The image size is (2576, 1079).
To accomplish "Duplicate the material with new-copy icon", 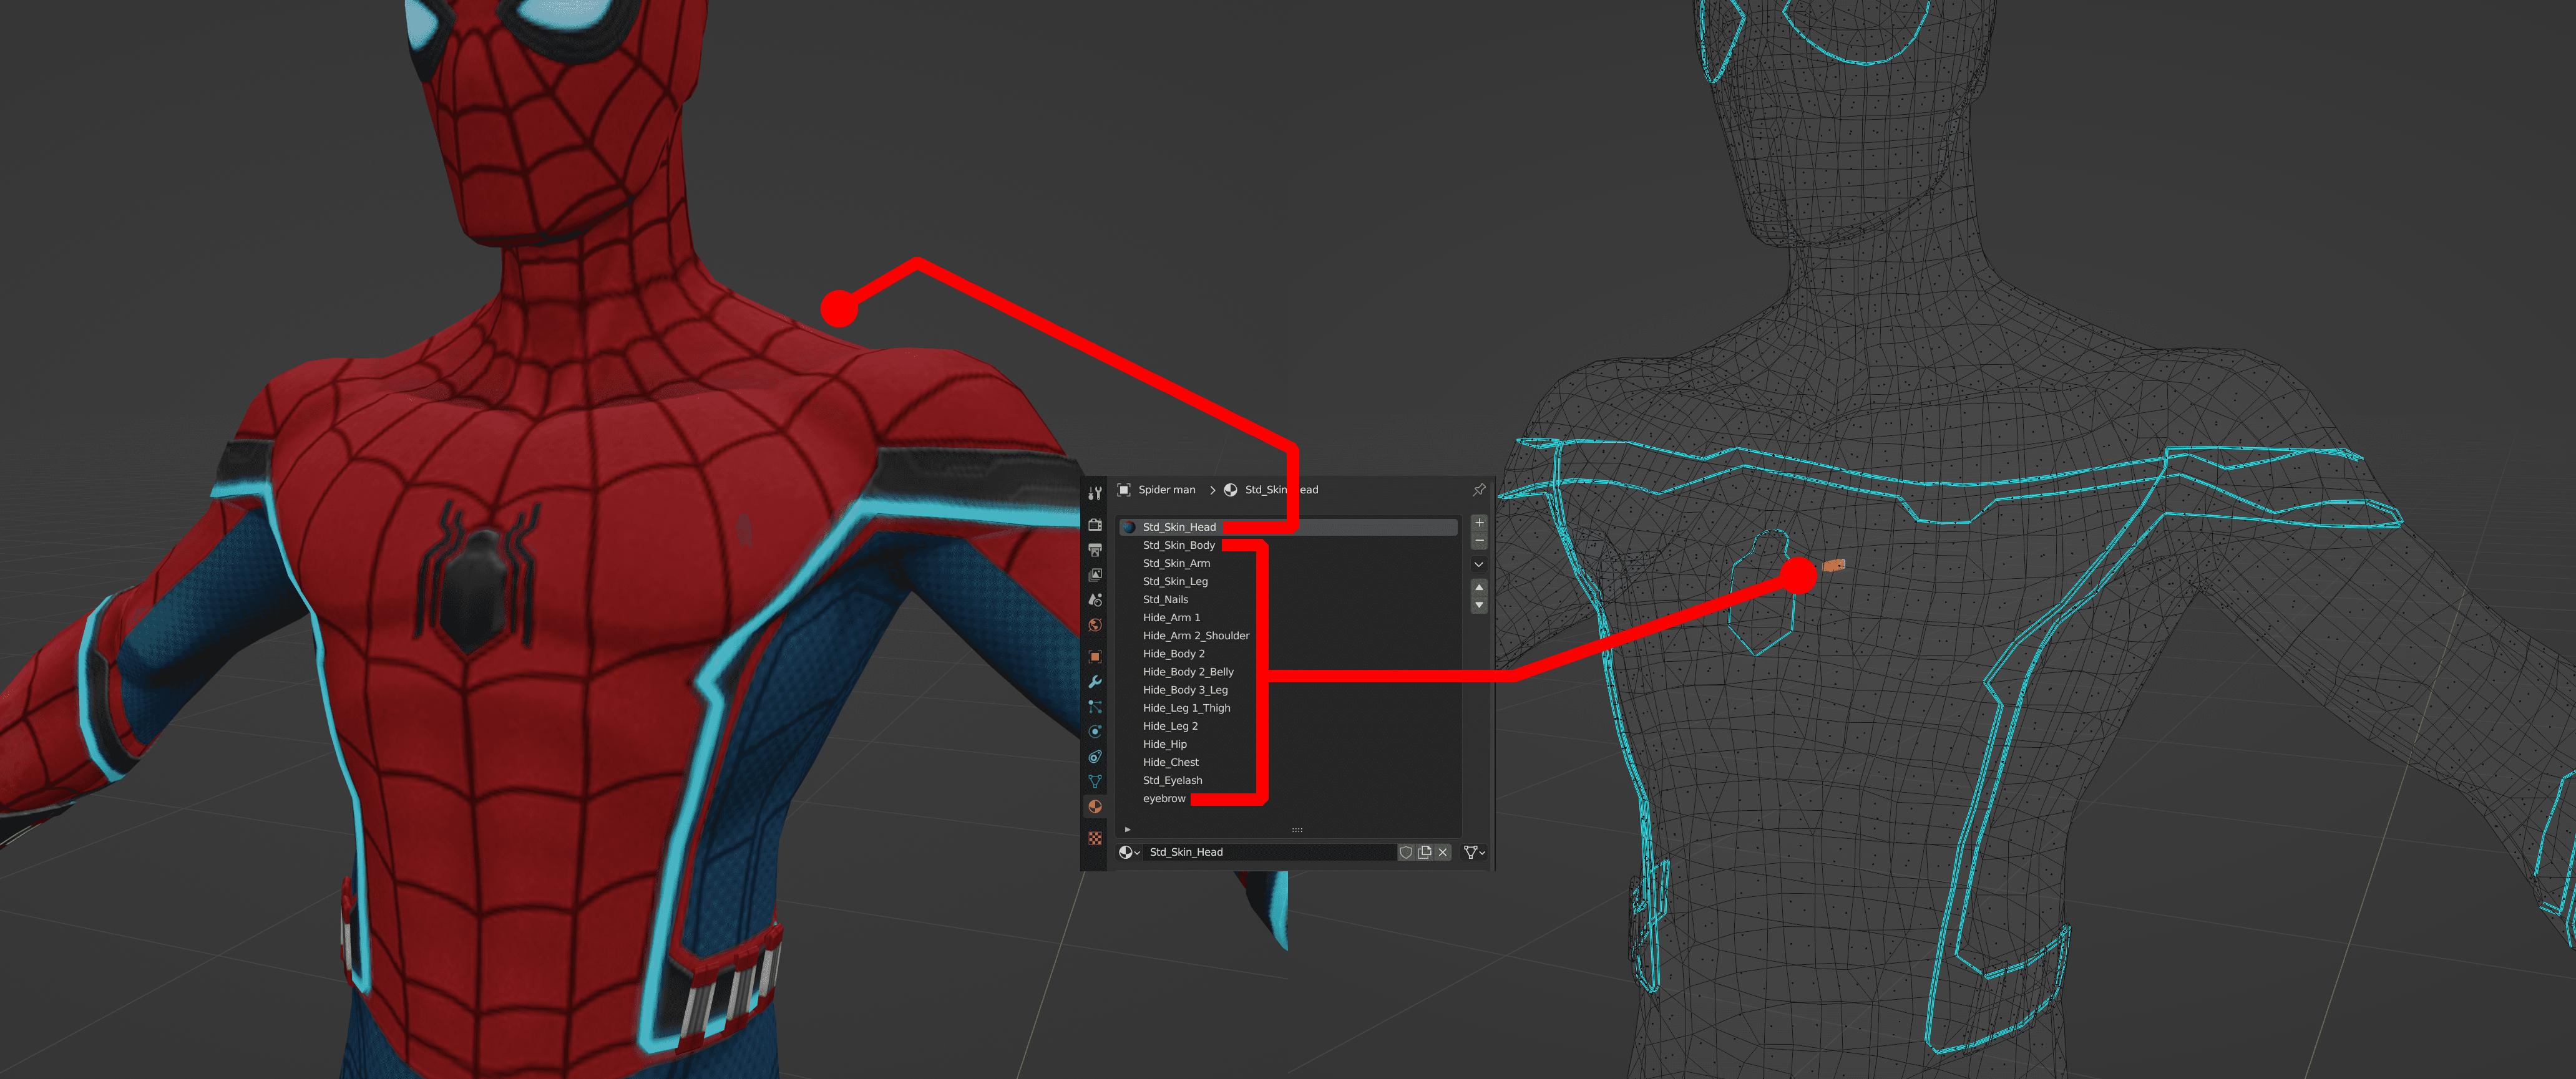I will 1424,852.
